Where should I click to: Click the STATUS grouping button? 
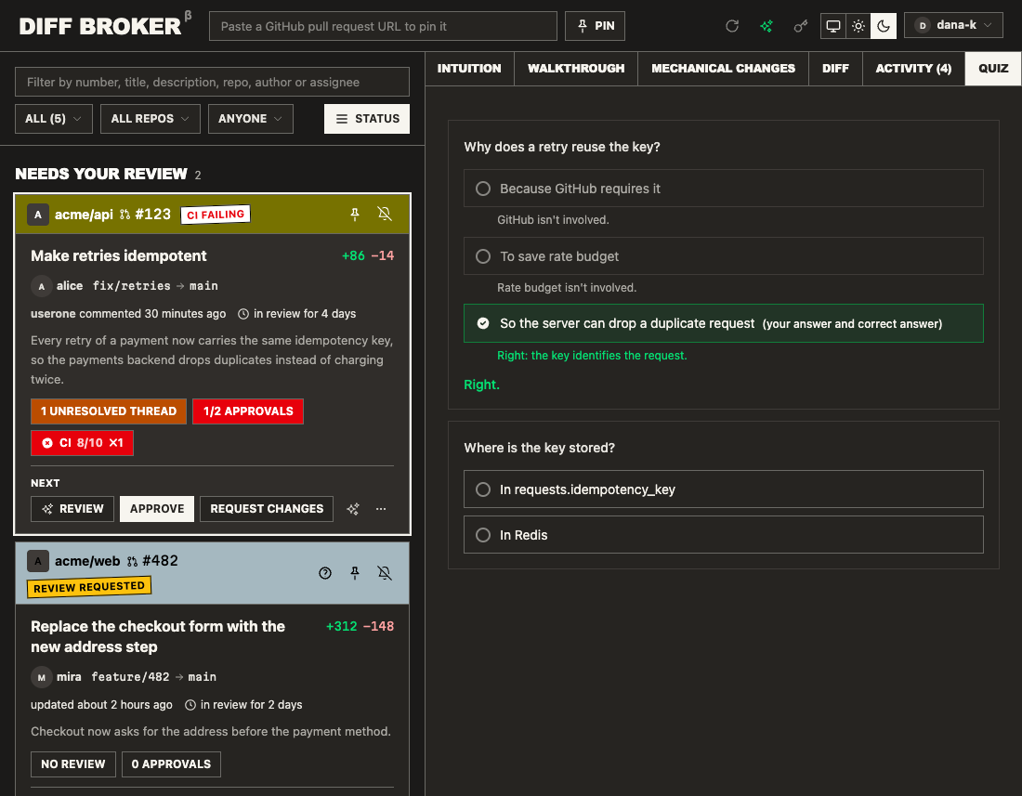367,119
